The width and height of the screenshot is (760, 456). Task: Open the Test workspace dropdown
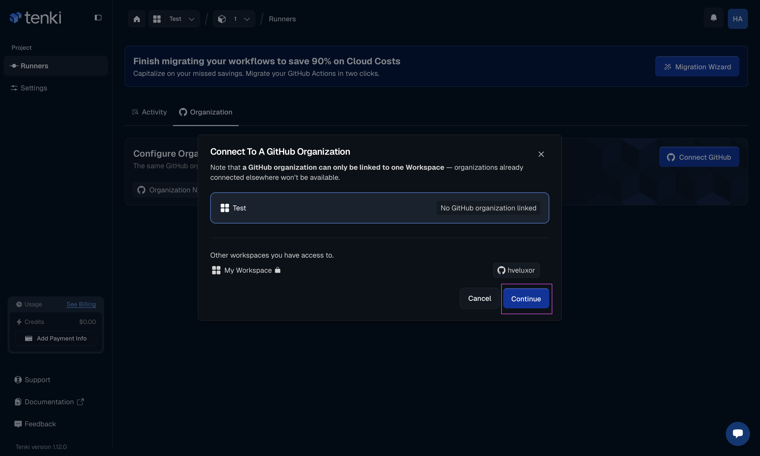tap(182, 18)
